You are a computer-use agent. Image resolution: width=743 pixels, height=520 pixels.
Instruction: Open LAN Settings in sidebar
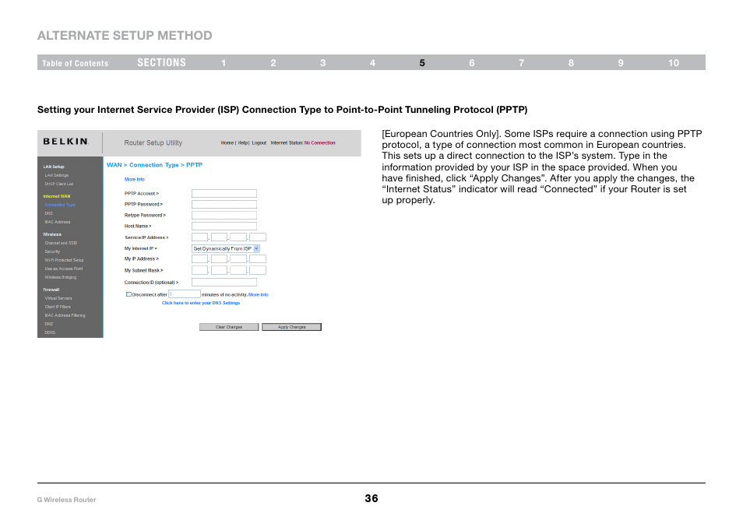(56, 175)
